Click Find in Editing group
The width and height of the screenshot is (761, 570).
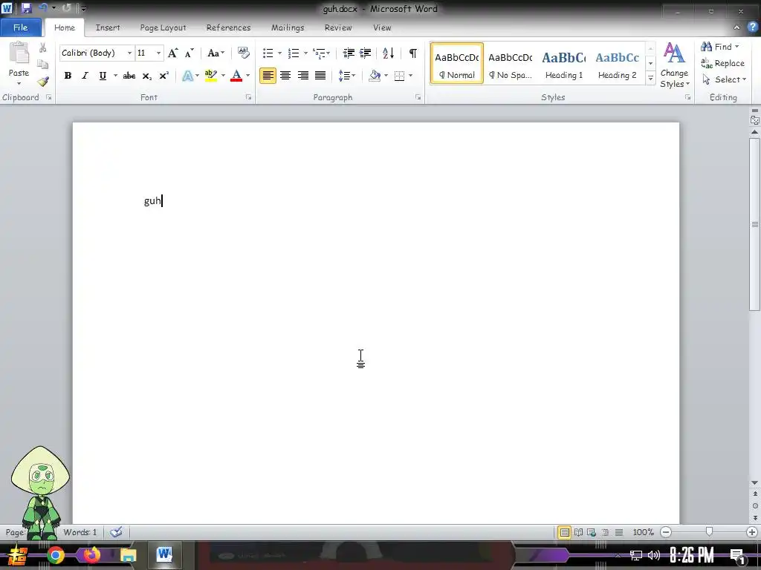(720, 47)
